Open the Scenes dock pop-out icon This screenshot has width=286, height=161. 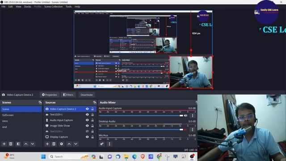40,102
